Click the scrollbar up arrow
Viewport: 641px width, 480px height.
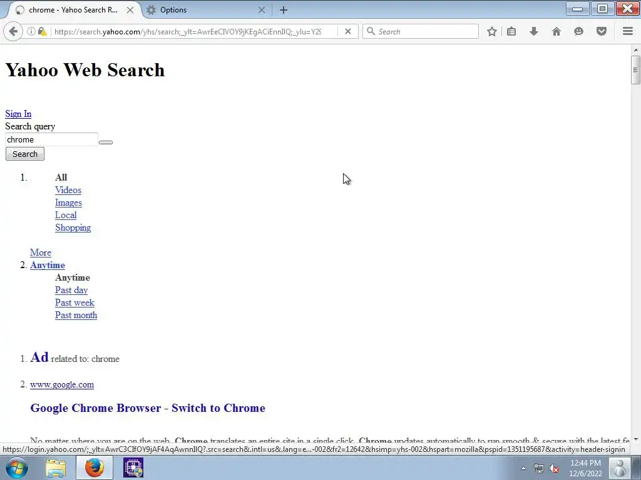click(x=635, y=50)
